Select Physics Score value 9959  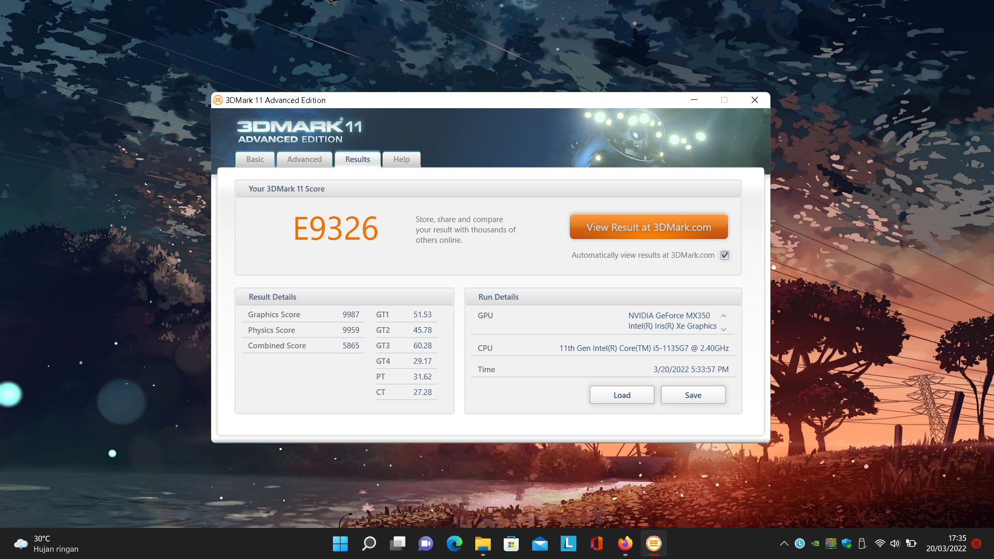pos(350,330)
